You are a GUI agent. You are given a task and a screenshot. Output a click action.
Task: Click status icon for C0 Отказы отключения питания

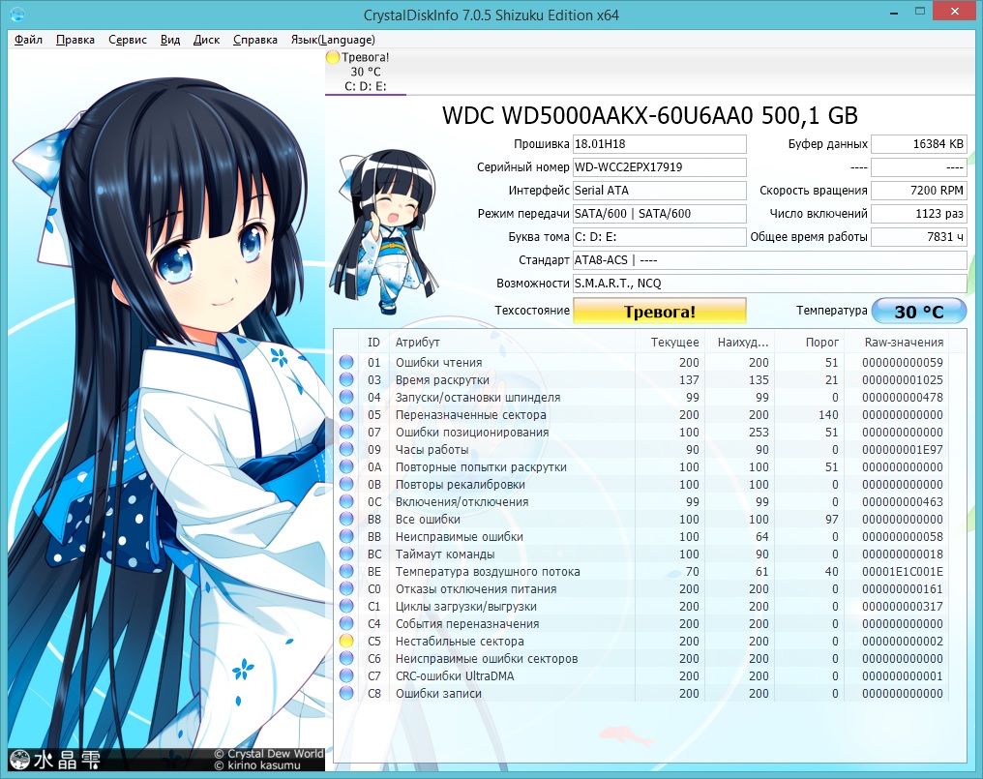(x=346, y=588)
